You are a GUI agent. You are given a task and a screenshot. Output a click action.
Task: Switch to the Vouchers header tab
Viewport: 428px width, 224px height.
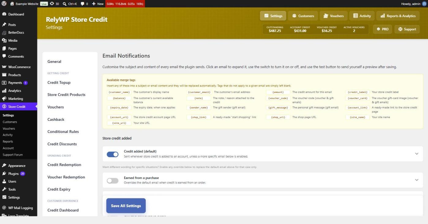(x=333, y=16)
